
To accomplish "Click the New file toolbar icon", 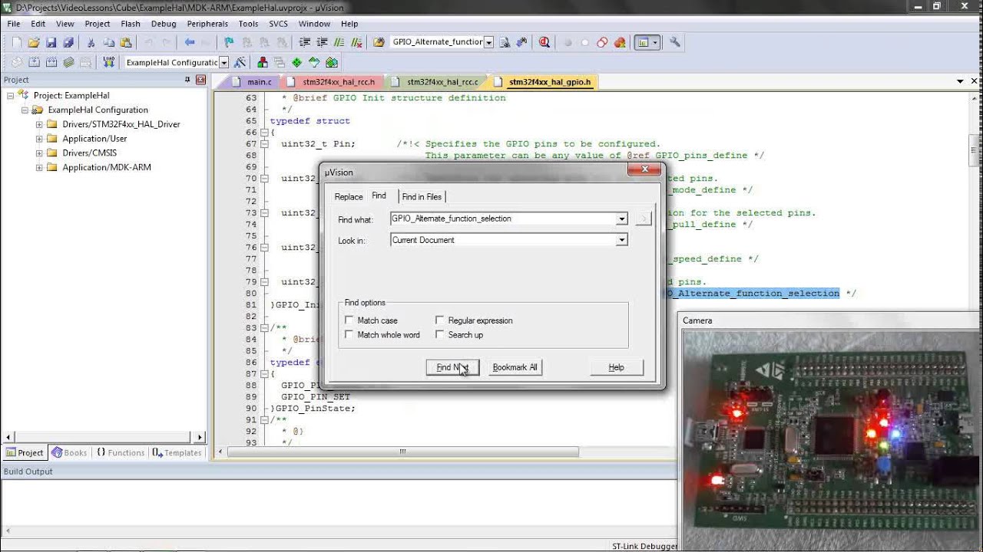I will [17, 43].
